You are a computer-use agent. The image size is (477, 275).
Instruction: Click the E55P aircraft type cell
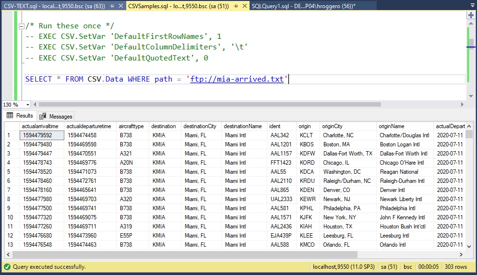[x=132, y=236]
